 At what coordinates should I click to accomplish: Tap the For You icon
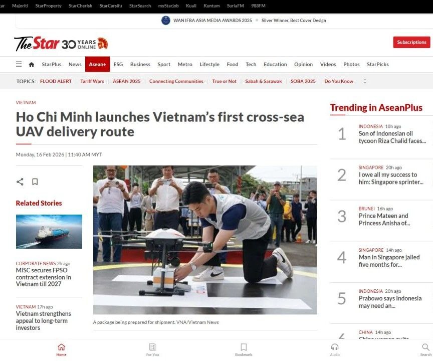click(x=152, y=349)
